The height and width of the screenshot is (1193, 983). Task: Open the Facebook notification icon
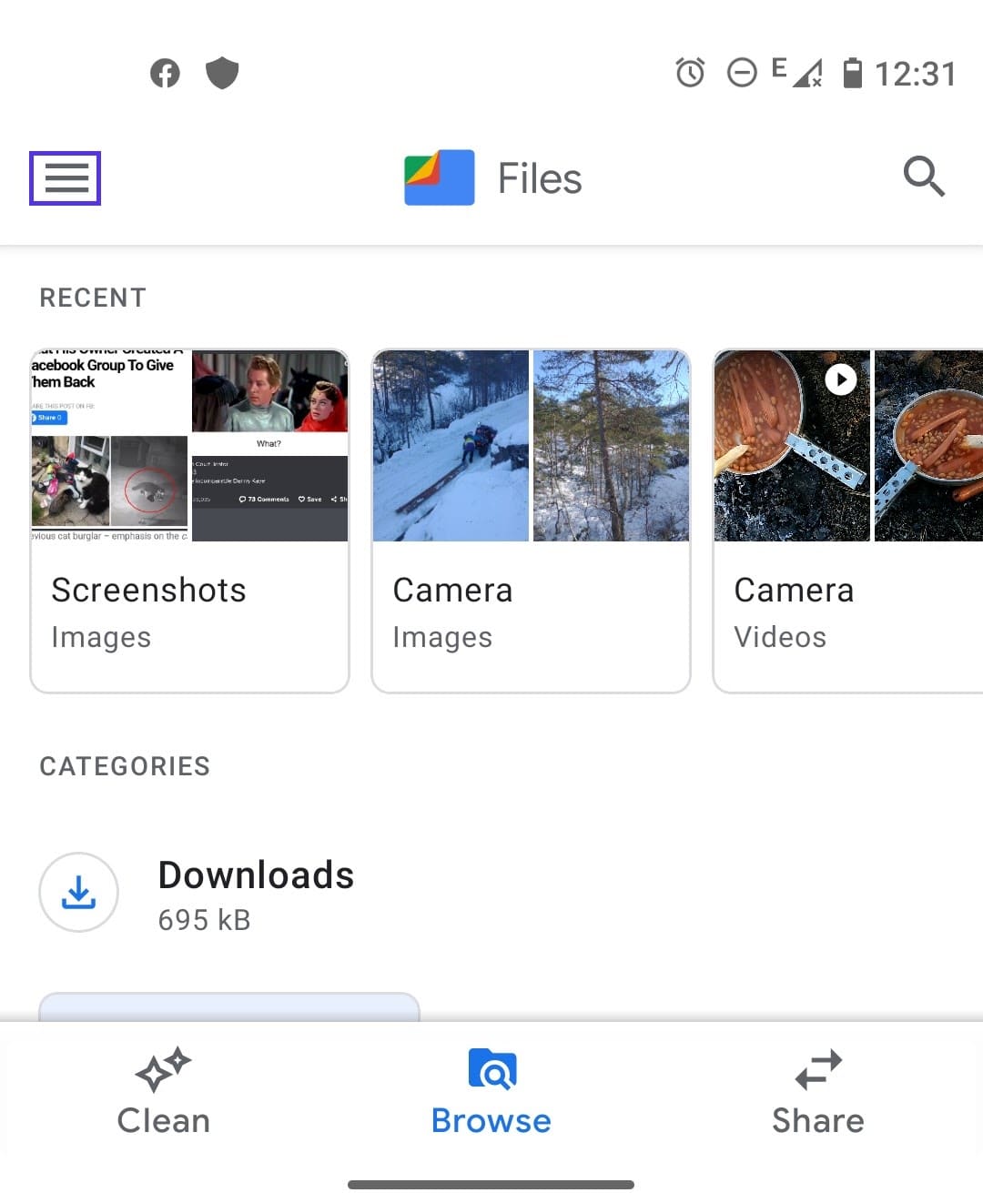164,73
